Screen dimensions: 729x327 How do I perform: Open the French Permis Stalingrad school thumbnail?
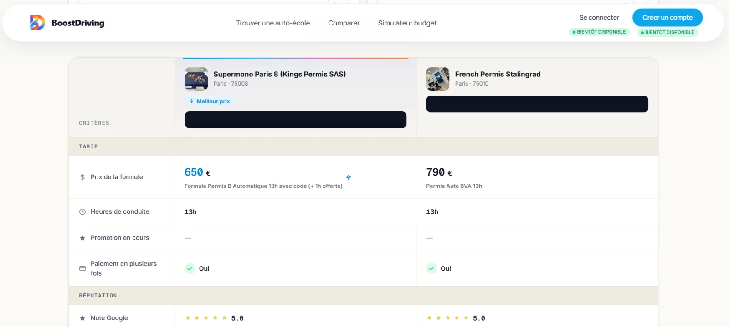438,79
